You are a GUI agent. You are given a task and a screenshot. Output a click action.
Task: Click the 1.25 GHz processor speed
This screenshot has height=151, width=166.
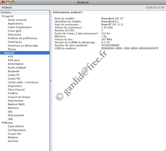[x=107, y=28]
